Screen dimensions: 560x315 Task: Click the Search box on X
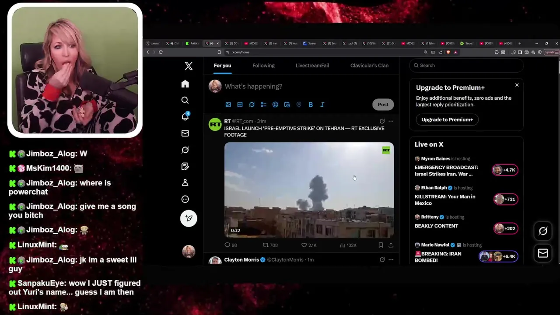466,66
